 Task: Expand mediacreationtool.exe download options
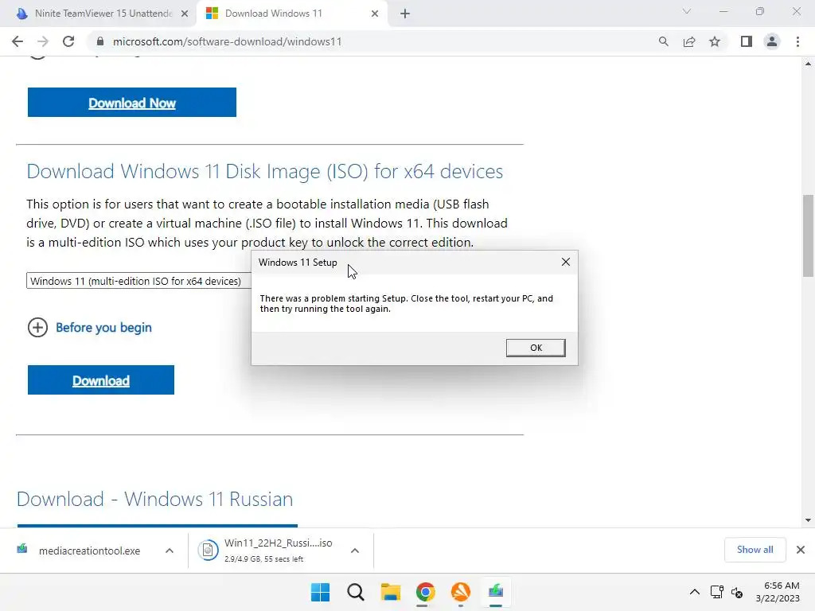pyautogui.click(x=170, y=551)
